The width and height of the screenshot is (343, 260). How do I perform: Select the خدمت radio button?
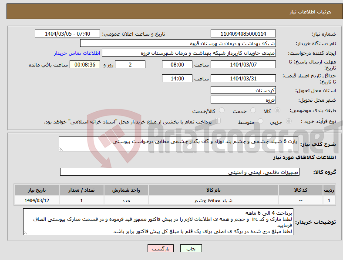[253, 110]
